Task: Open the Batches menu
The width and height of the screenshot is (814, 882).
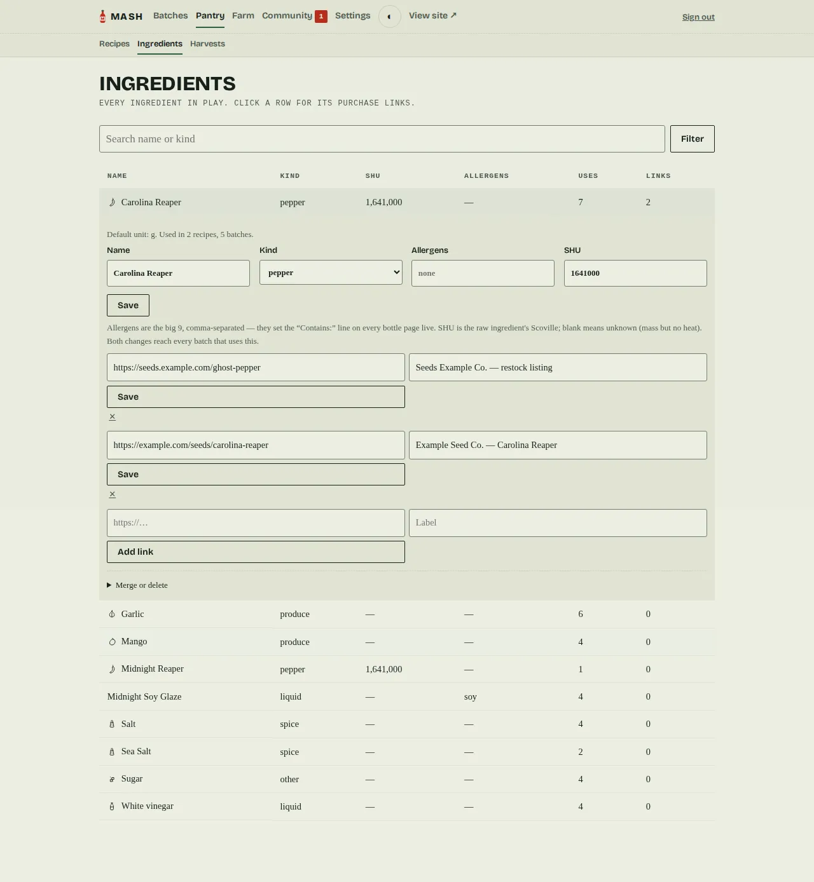Action: 170,15
